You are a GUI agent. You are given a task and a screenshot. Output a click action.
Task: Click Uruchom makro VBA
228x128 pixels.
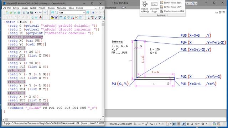[x=172, y=11]
